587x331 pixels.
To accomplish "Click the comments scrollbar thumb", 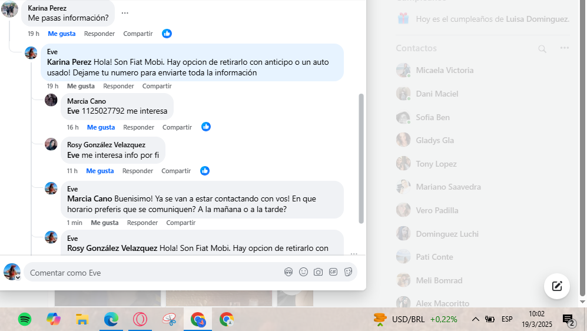I will pos(361,158).
